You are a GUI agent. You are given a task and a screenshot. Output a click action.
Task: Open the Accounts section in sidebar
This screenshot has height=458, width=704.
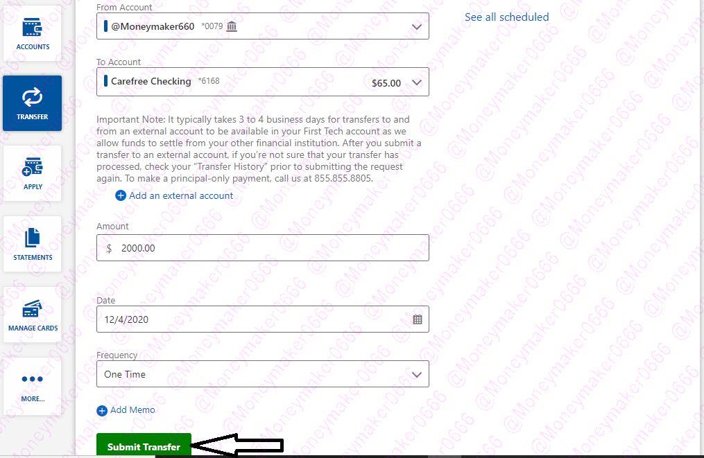click(32, 33)
